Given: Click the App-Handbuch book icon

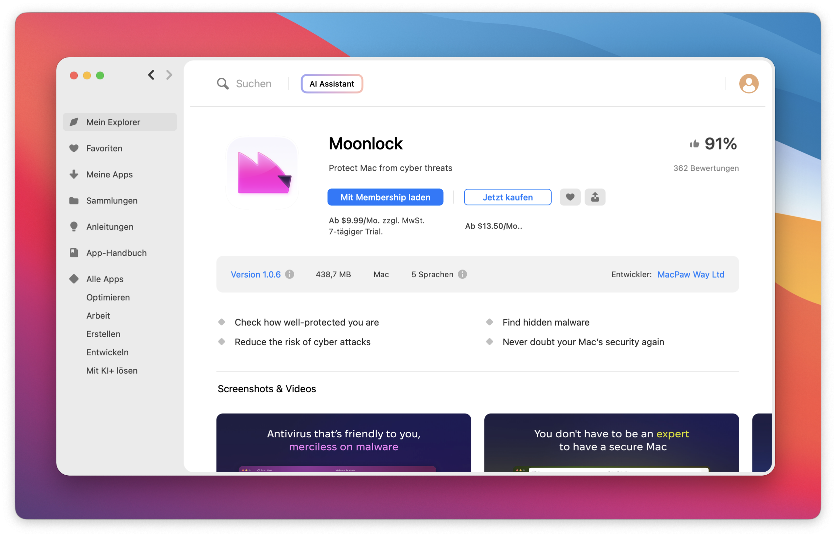Looking at the screenshot, I should [x=74, y=253].
